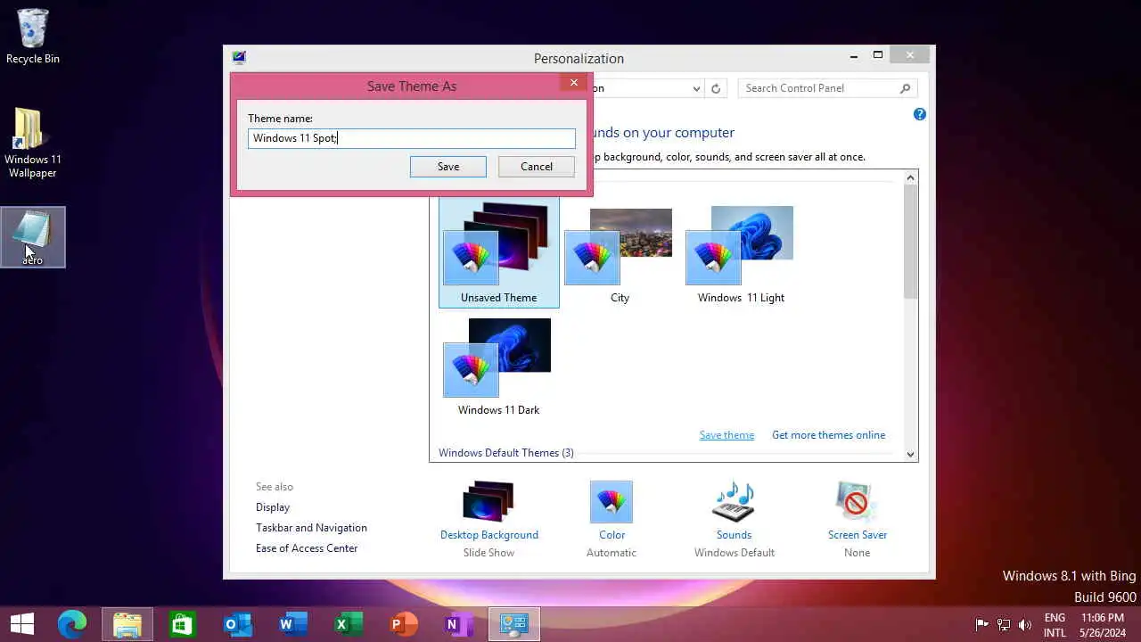Open the Recycle Bin desktop icon
The height and width of the screenshot is (642, 1141).
pyautogui.click(x=33, y=36)
